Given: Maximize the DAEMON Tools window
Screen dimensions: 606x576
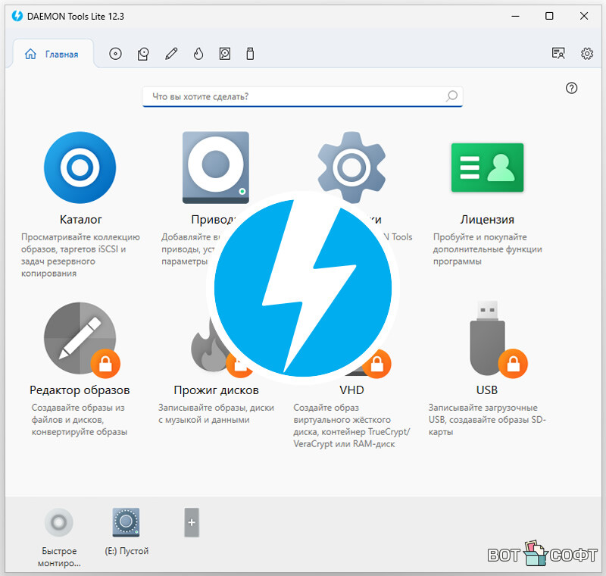Looking at the screenshot, I should coord(549,16).
